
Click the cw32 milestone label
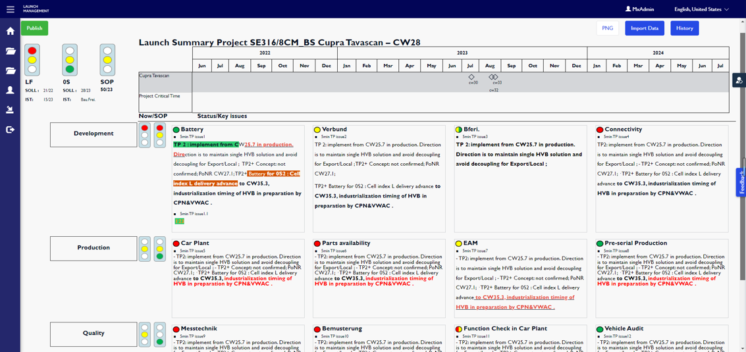[x=494, y=90]
